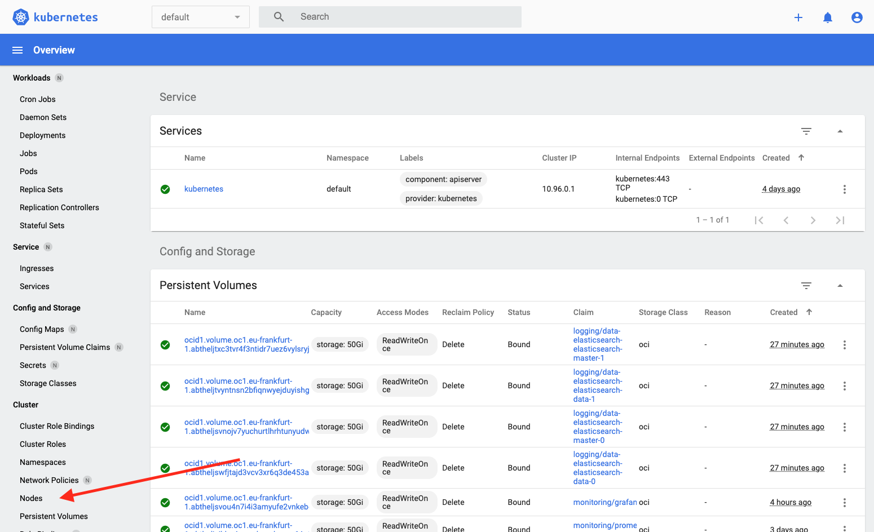Click the Services 'Namespace' column header
This screenshot has height=532, width=874.
click(347, 158)
